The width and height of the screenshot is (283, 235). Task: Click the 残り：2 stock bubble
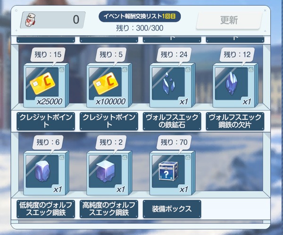(111, 143)
